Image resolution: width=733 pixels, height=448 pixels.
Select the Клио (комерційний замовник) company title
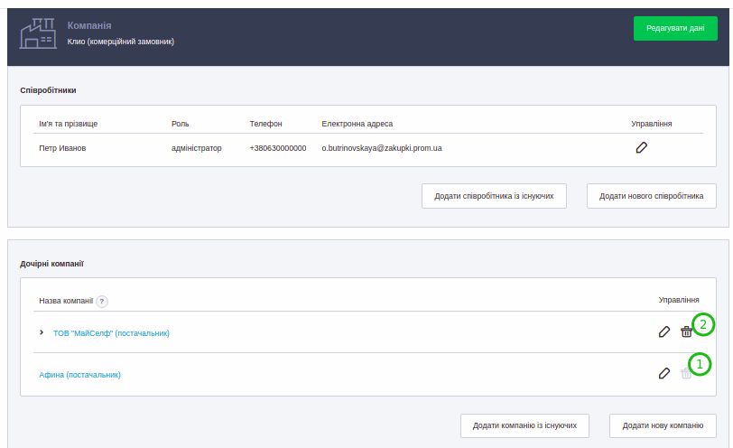[x=121, y=42]
